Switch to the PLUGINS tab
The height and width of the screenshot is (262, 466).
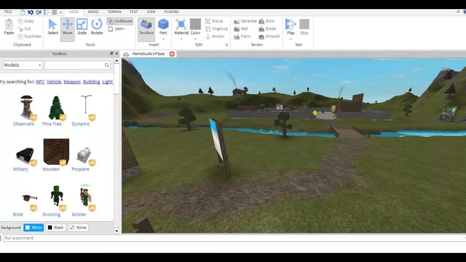(x=171, y=12)
